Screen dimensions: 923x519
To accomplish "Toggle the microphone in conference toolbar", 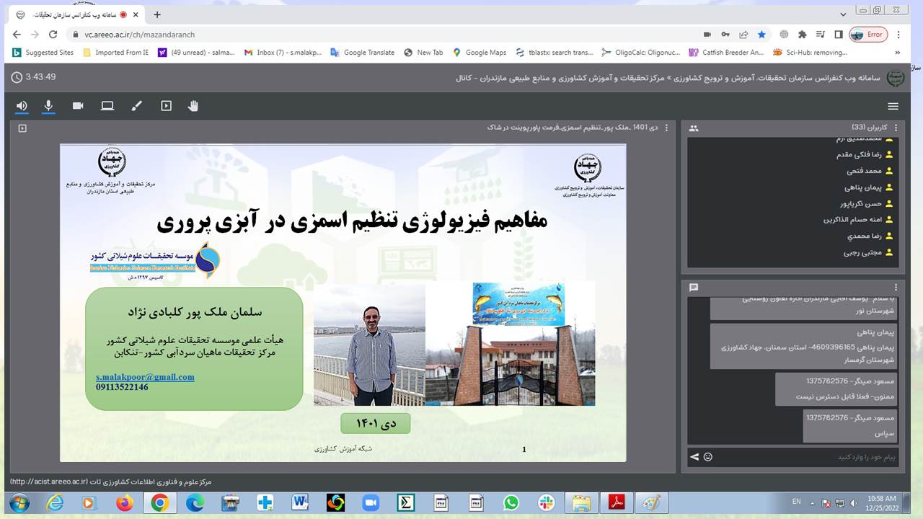I will 48,106.
